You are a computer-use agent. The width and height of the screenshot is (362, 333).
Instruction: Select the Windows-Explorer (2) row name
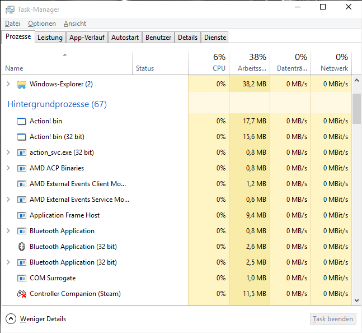pos(61,84)
